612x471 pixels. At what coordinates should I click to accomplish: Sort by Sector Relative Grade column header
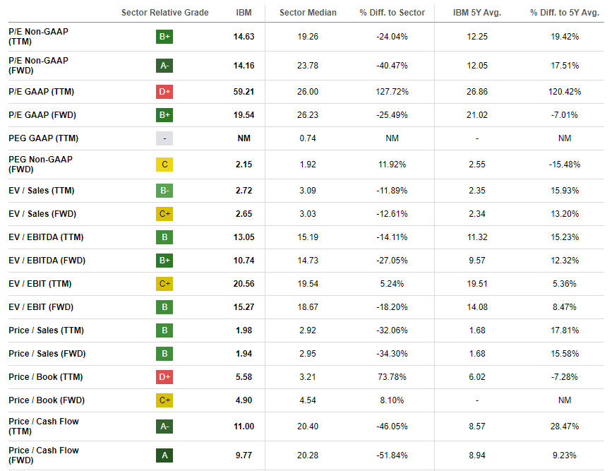coord(164,13)
